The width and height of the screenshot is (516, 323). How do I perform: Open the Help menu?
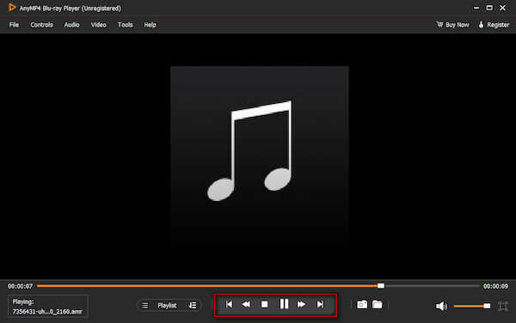coord(150,25)
